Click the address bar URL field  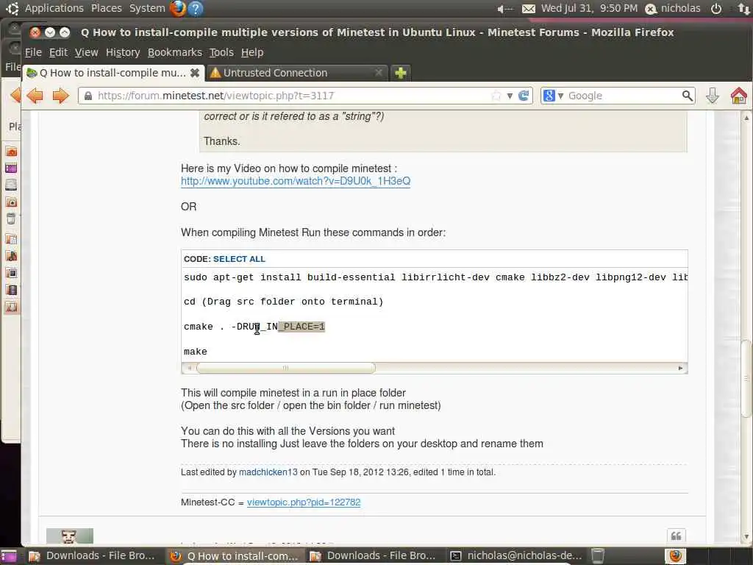[x=292, y=96]
